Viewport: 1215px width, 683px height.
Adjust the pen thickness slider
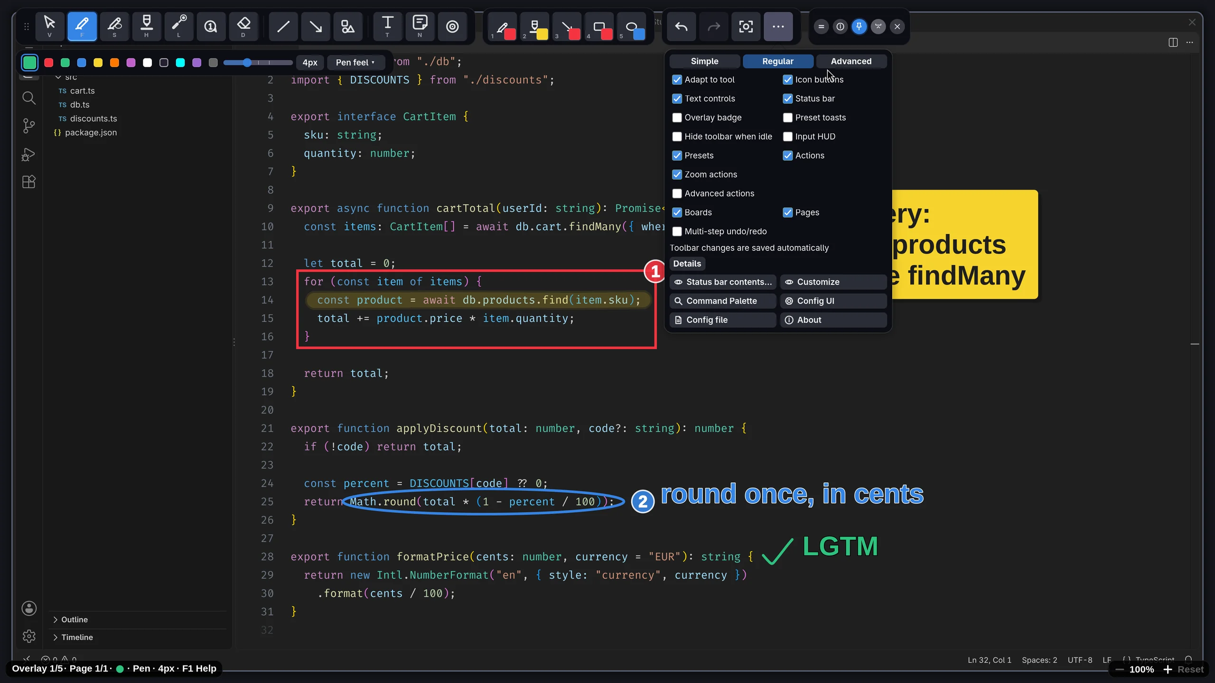(258, 63)
